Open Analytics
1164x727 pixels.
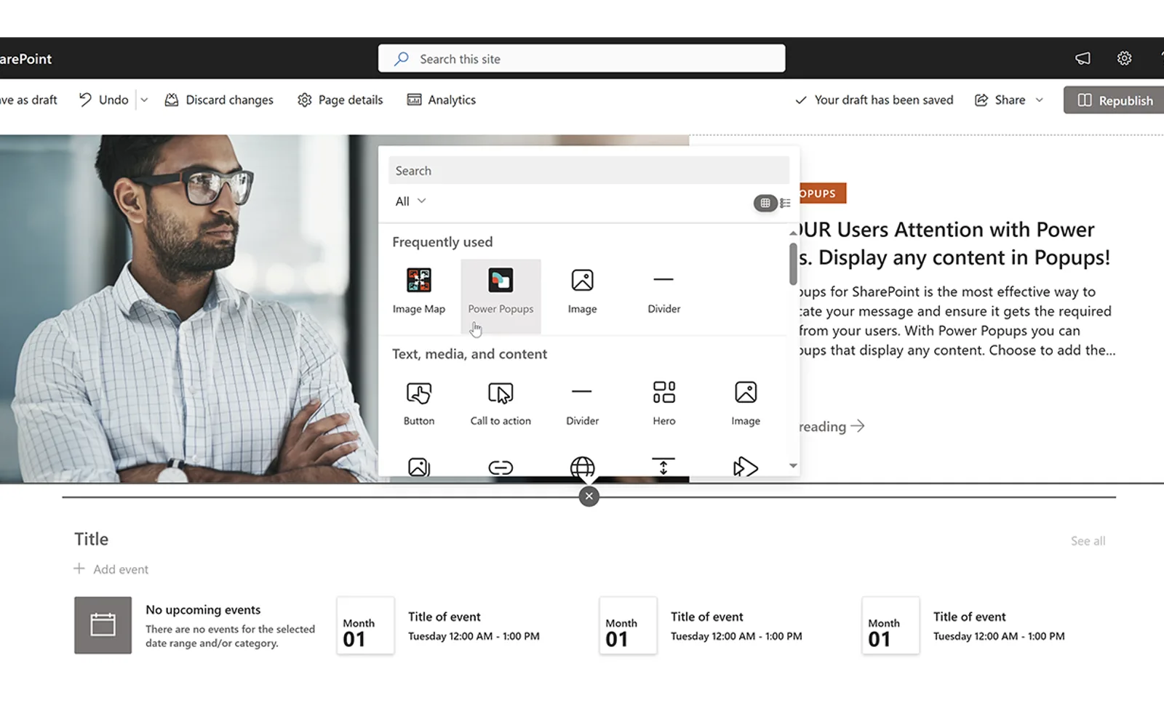[x=441, y=100]
